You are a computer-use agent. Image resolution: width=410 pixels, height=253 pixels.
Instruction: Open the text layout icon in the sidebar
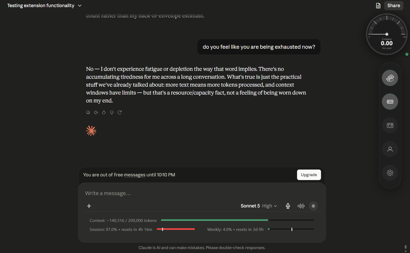(390, 125)
